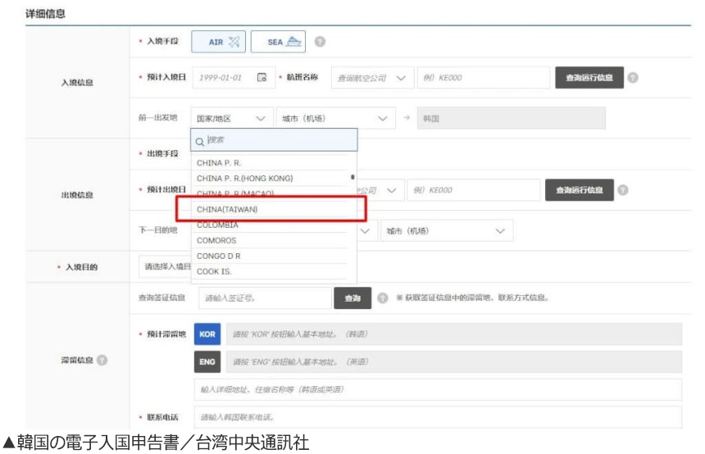Click help icon next to SEA button

pyautogui.click(x=321, y=41)
